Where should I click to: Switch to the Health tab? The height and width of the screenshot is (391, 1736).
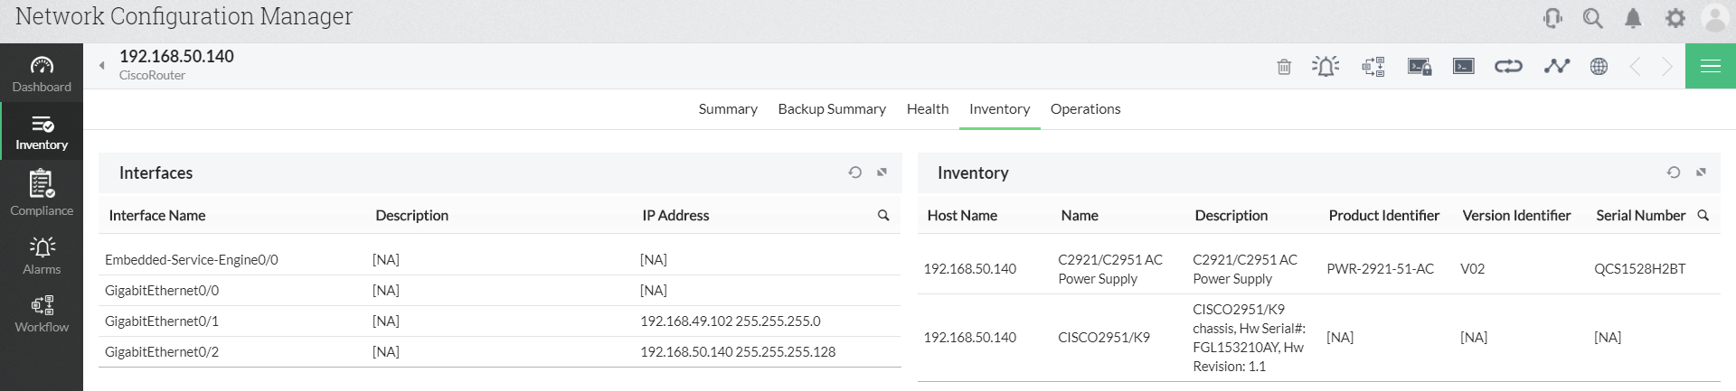click(x=928, y=109)
